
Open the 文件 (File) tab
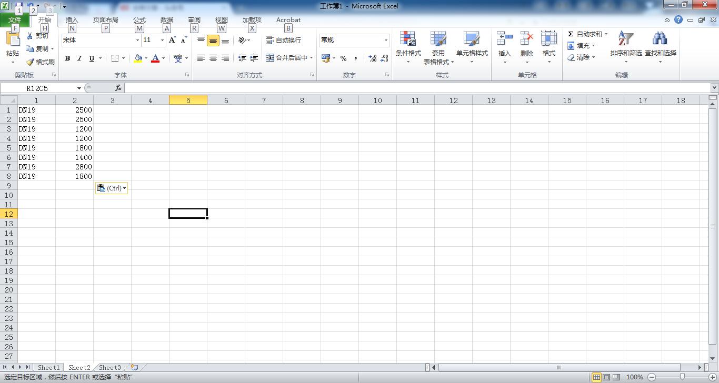pyautogui.click(x=15, y=20)
